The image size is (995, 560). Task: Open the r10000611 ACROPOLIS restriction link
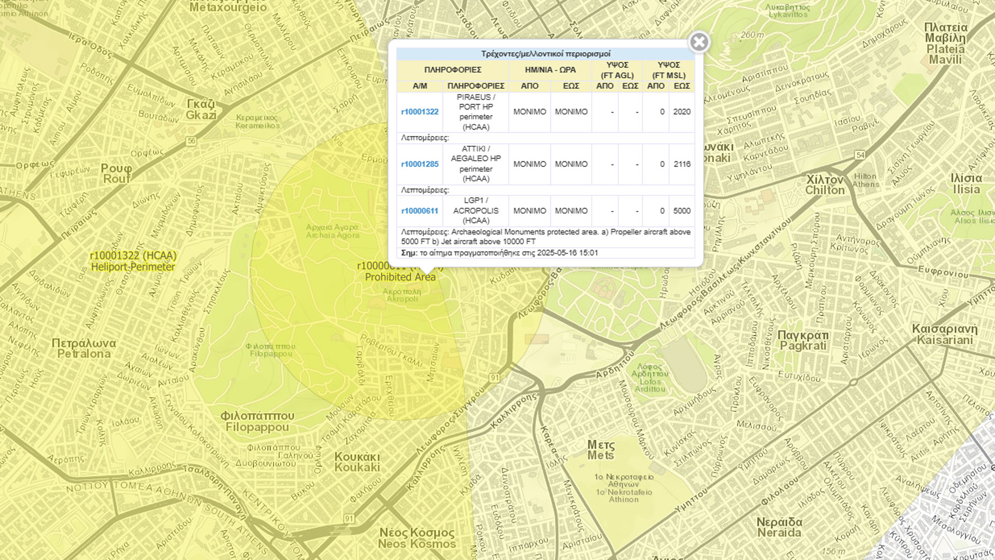pyautogui.click(x=420, y=211)
